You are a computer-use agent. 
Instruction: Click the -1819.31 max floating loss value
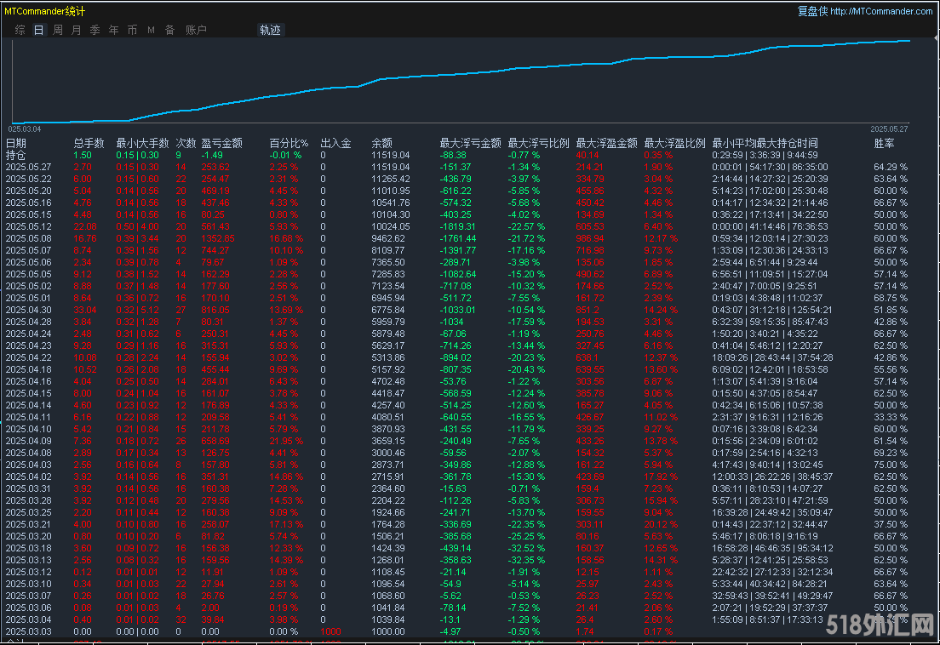click(x=457, y=226)
